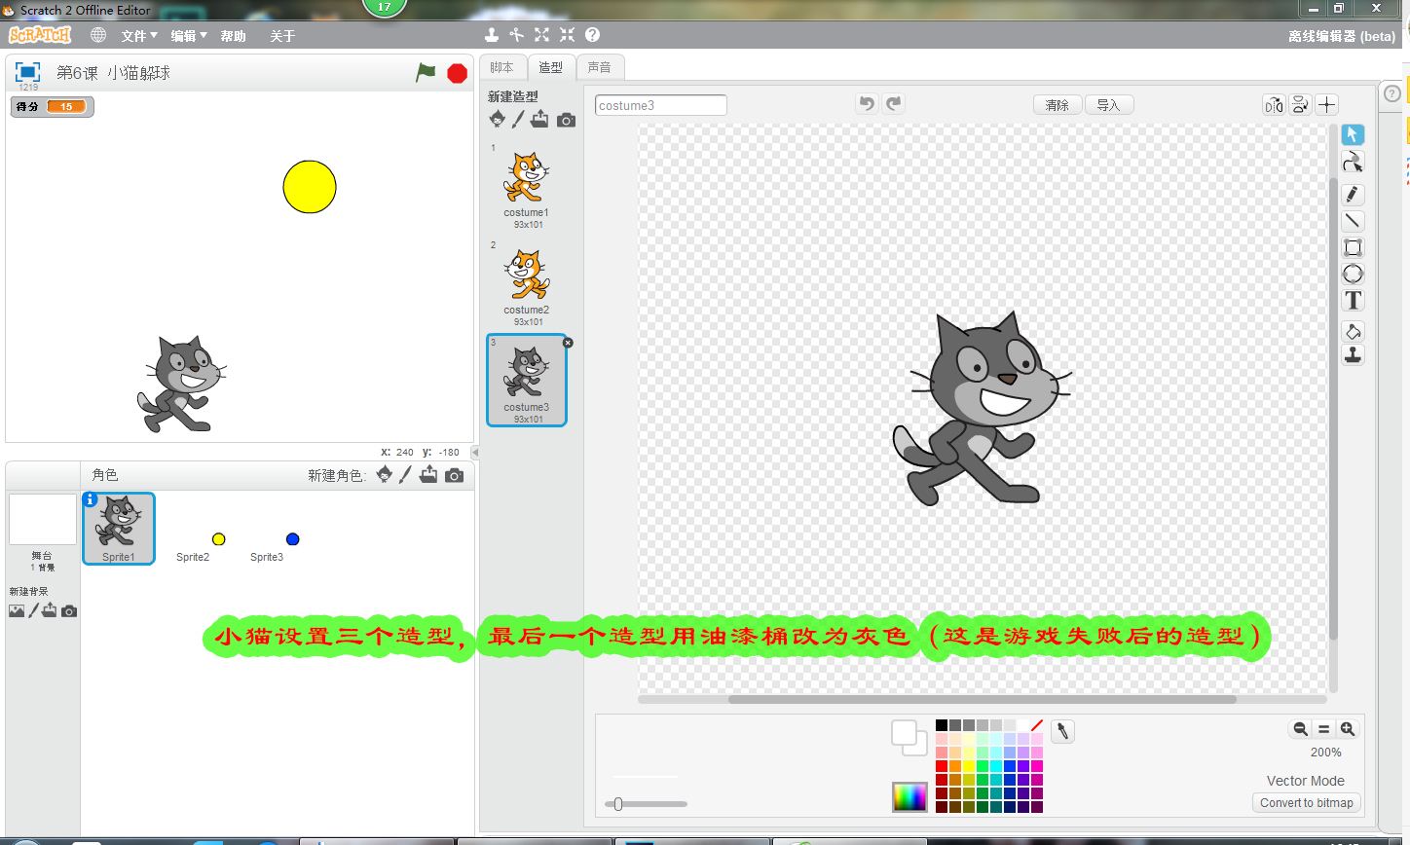1410x845 pixels.
Task: Select the arrow Select tool
Action: [x=1353, y=134]
